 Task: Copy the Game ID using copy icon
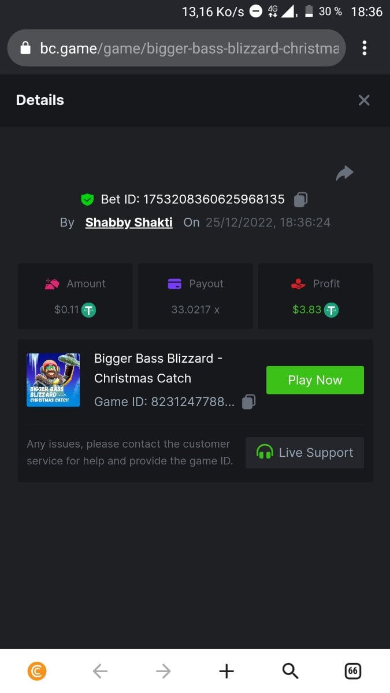tap(248, 401)
